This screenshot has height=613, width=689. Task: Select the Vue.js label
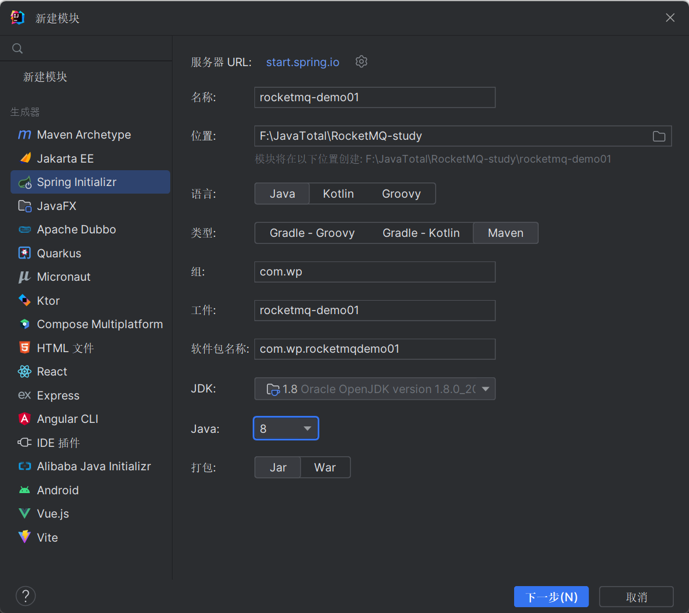(x=53, y=513)
